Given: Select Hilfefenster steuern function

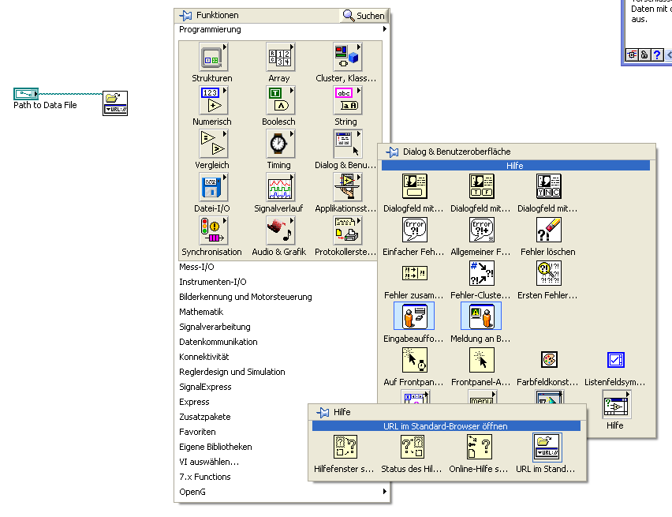Looking at the screenshot, I should 345,447.
